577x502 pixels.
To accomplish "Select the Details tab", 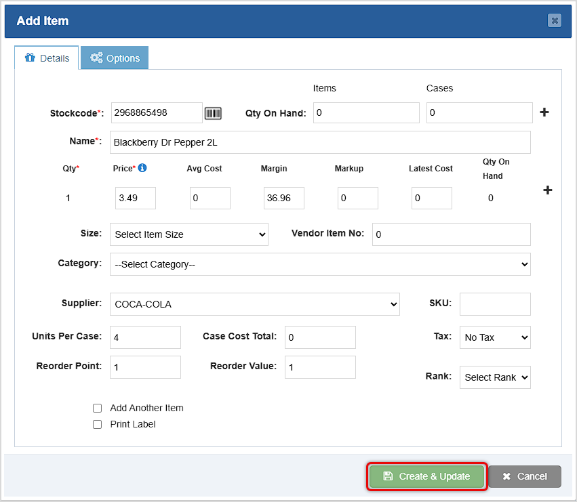I will coord(46,58).
